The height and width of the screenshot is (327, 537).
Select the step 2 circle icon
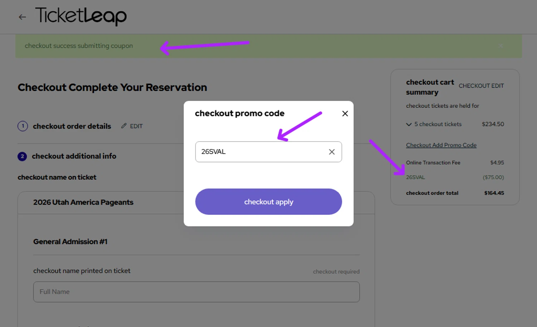(x=22, y=156)
